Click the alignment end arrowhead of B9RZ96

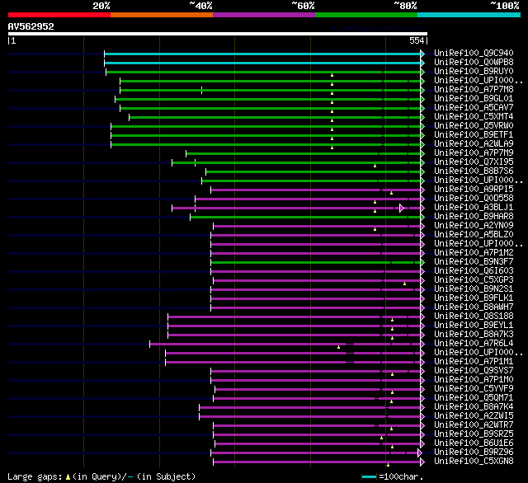pos(420,453)
